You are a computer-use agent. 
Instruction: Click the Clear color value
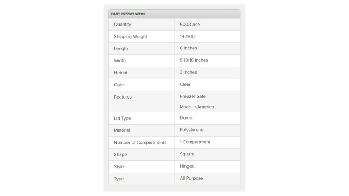click(x=185, y=85)
